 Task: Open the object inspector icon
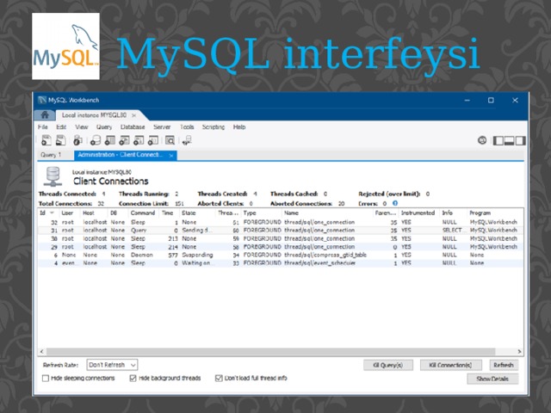(x=77, y=140)
